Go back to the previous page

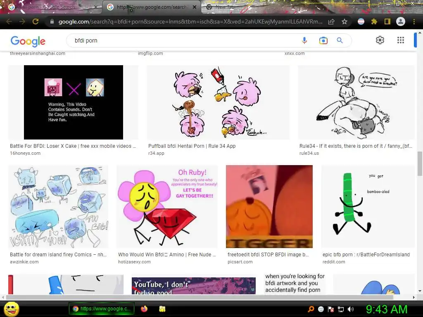(9, 21)
